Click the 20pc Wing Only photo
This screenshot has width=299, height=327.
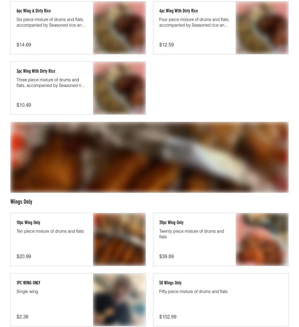coord(262,239)
